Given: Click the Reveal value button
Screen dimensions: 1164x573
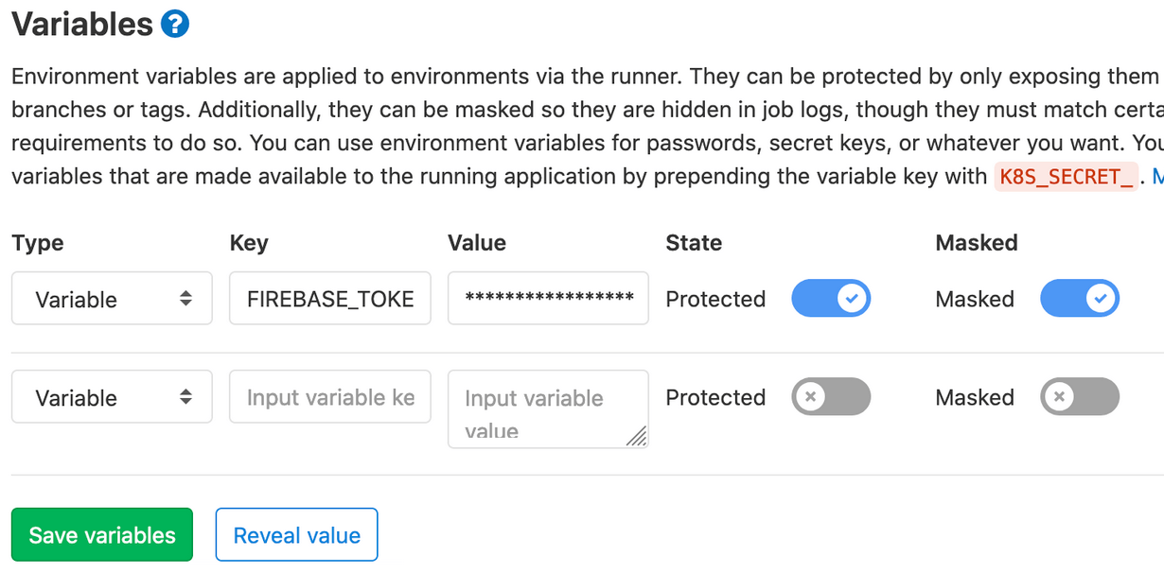Looking at the screenshot, I should [296, 534].
